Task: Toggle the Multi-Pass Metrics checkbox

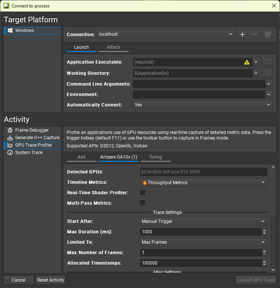Action: 143,203
